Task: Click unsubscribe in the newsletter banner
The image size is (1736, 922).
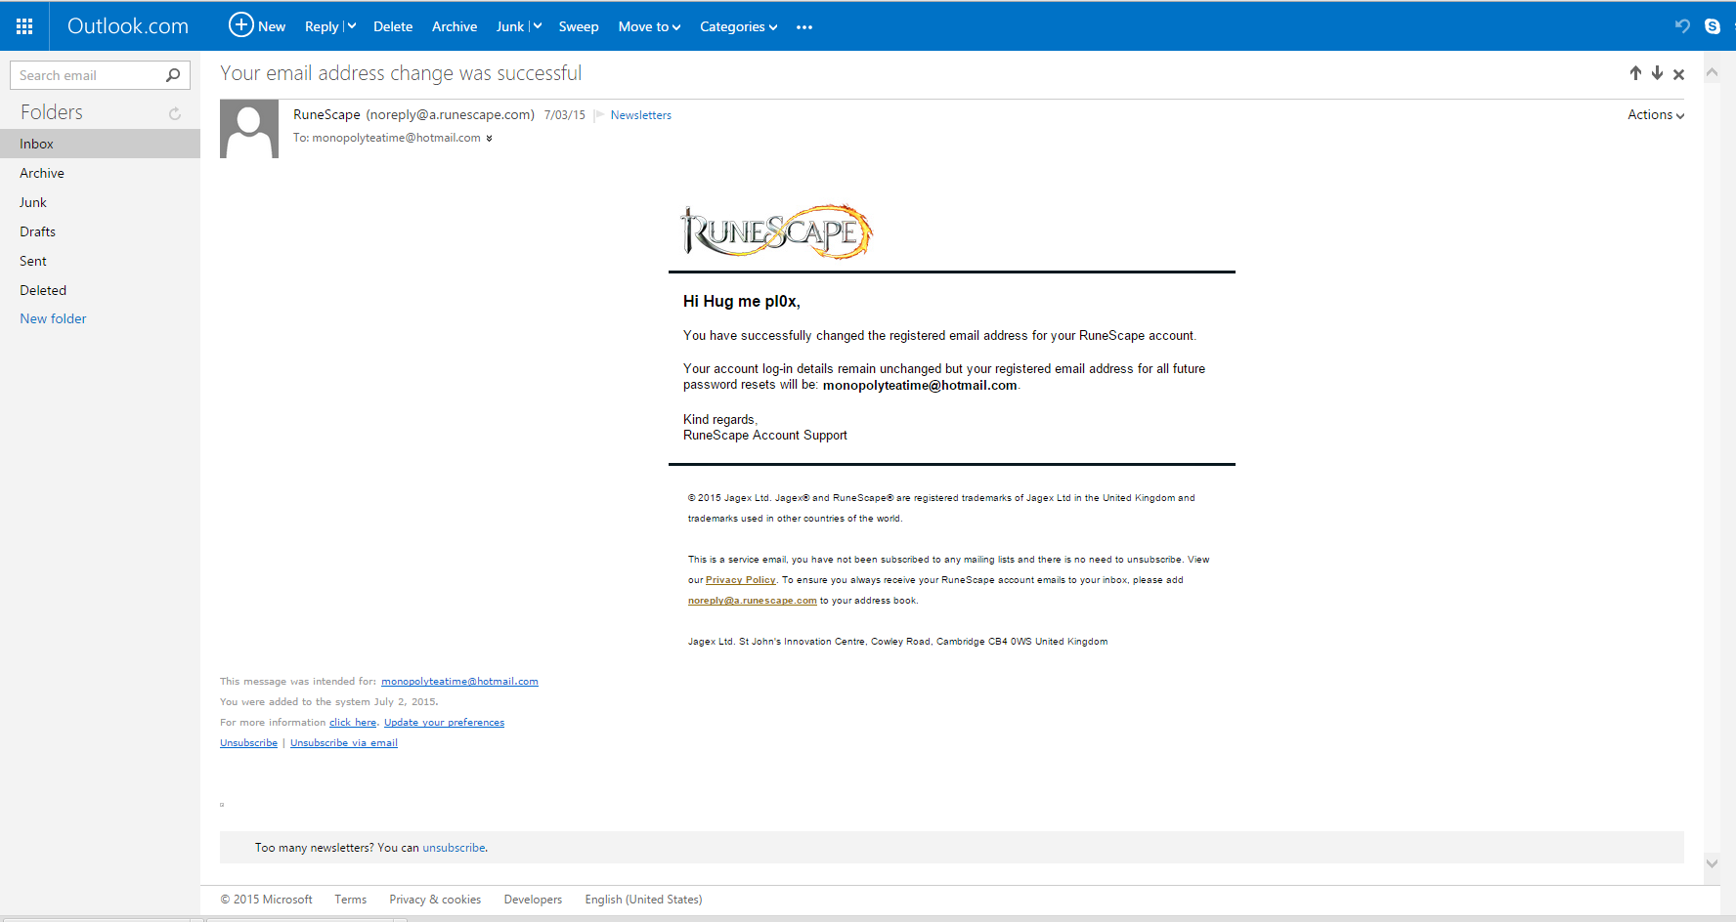Action: [x=454, y=848]
